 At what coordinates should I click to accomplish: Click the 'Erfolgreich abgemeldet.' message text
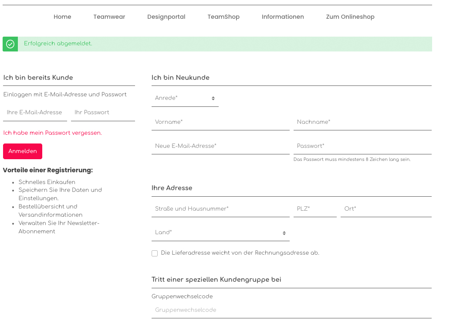pos(58,44)
